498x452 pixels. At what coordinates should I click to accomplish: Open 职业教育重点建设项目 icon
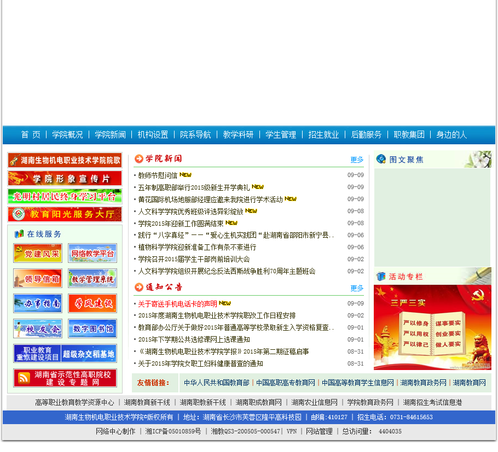(37, 354)
